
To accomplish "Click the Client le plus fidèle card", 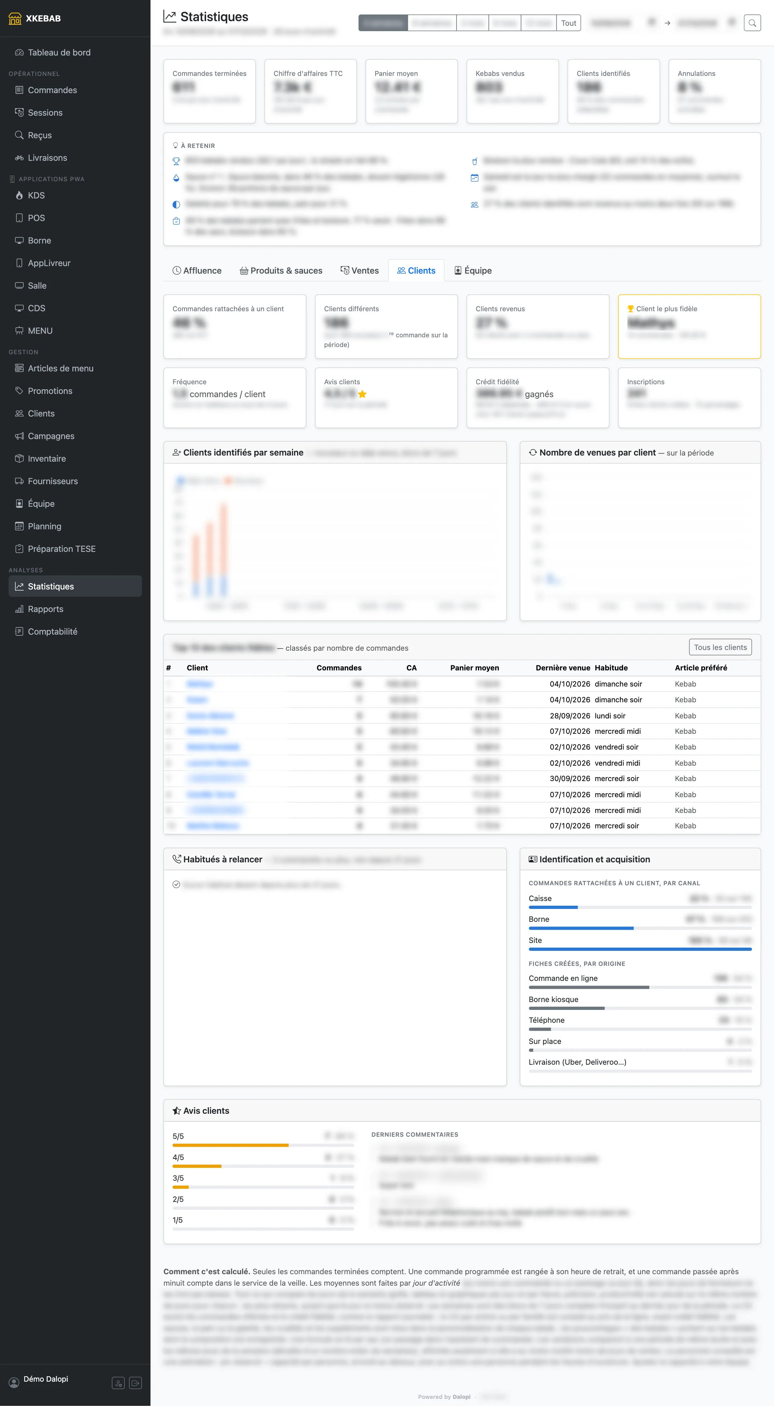I will 689,326.
